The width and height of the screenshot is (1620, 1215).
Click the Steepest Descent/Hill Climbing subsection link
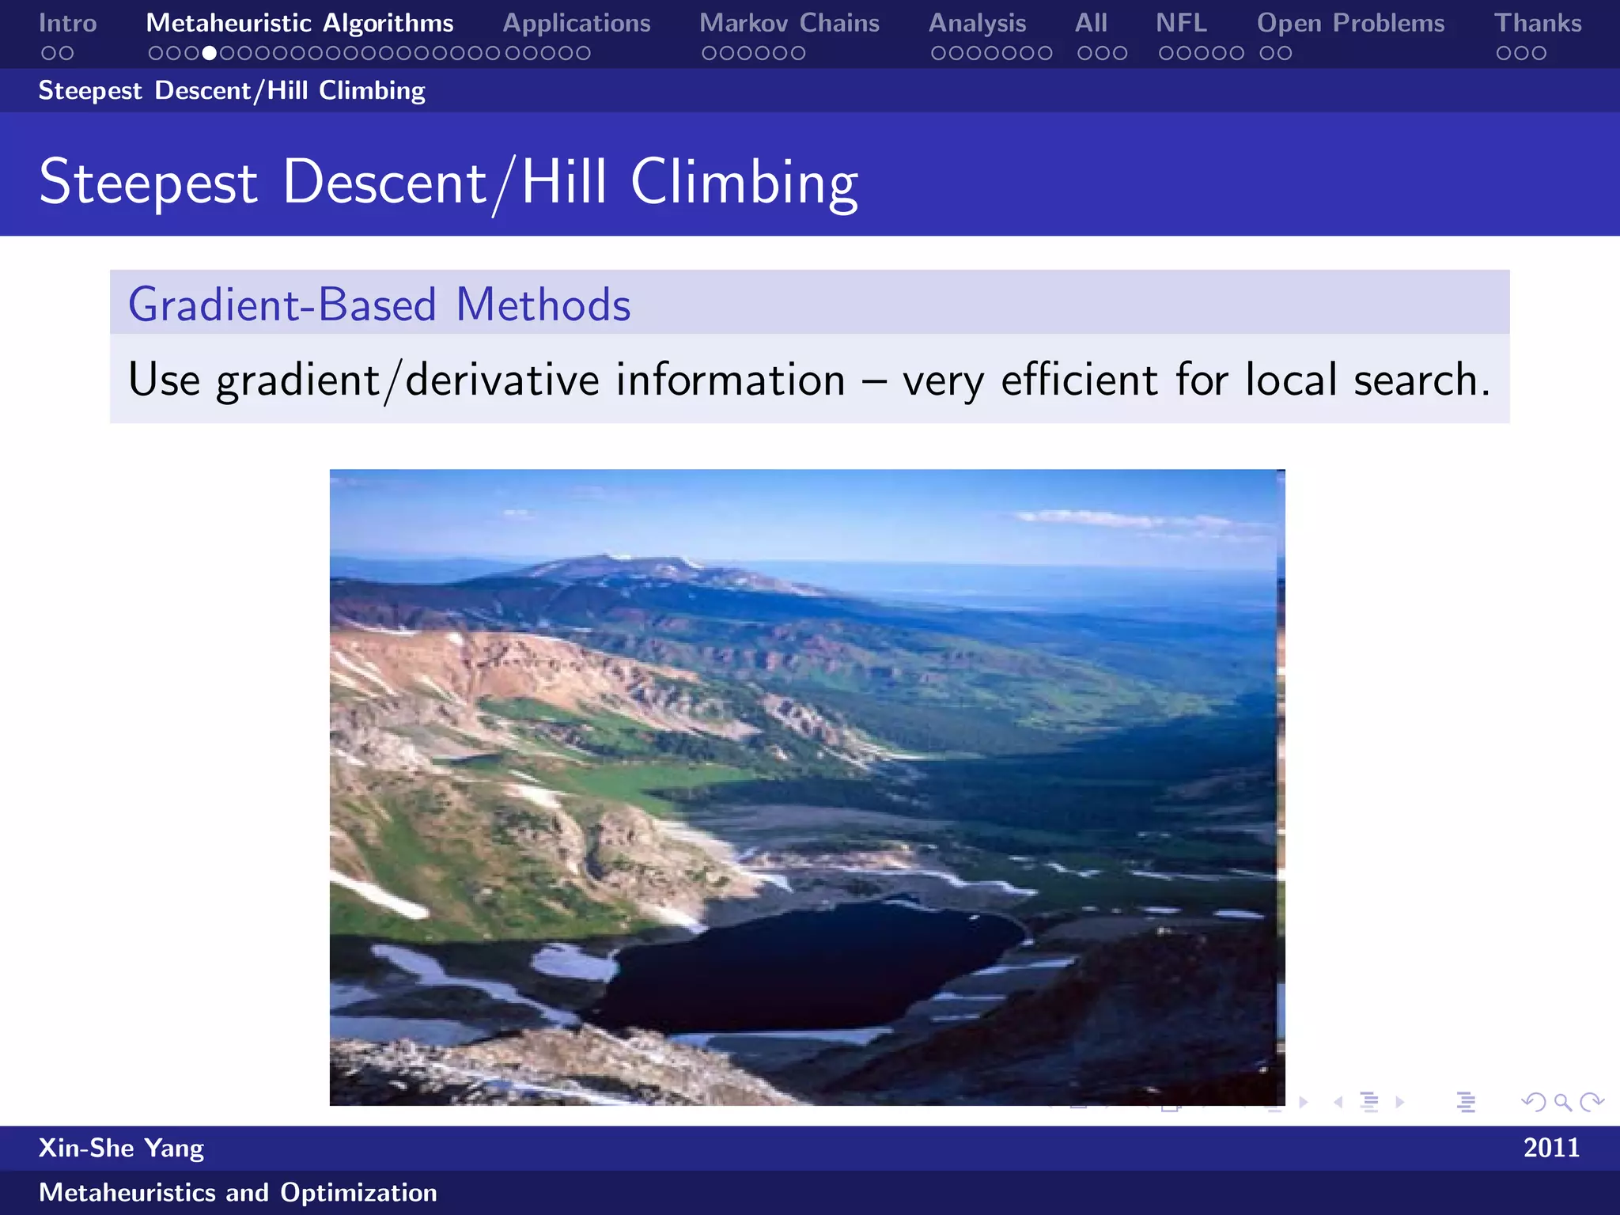tap(232, 90)
